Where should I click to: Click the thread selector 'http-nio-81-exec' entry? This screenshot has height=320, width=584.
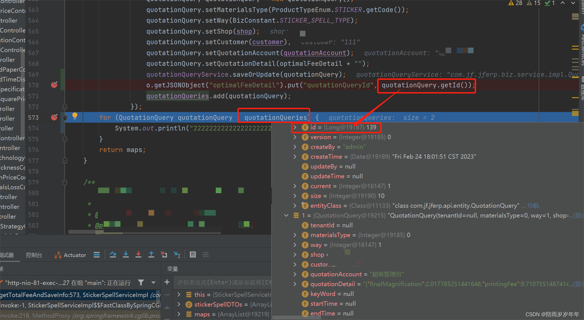click(68, 283)
